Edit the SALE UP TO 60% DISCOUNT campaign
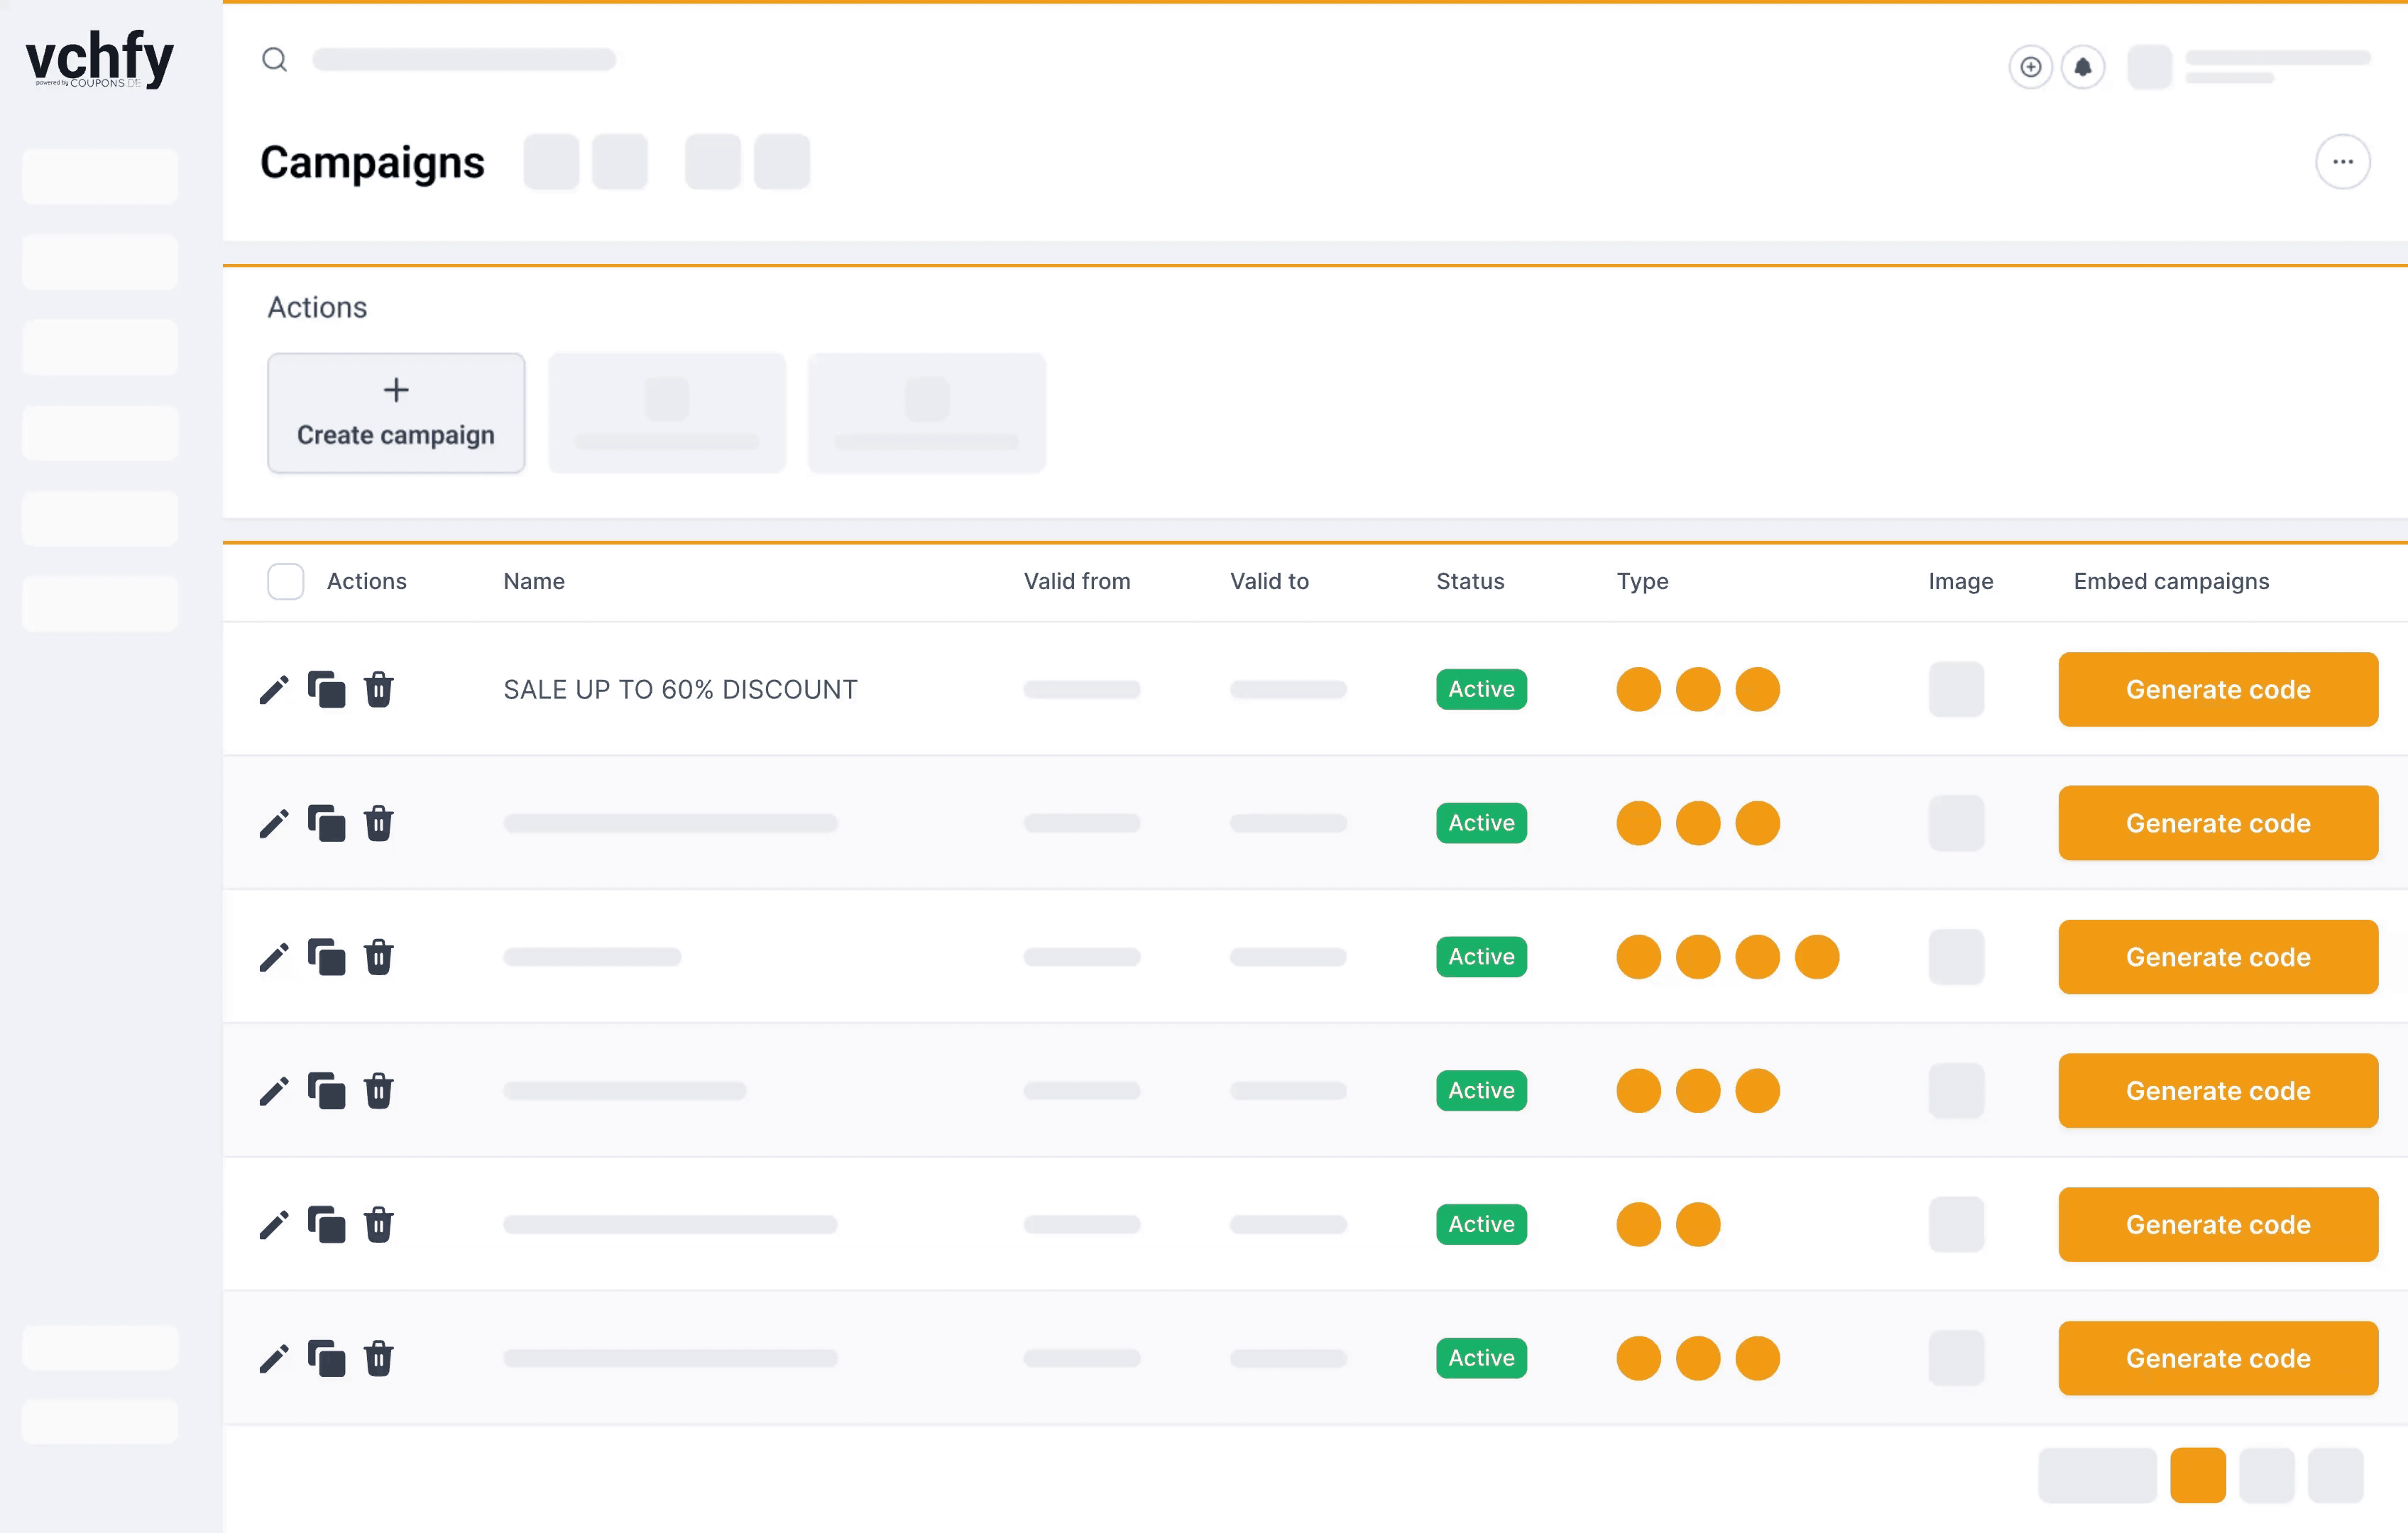 pyautogui.click(x=274, y=690)
